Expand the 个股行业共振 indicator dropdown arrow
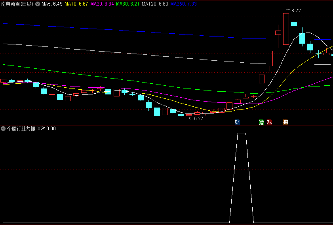Image resolution: width=333 pixels, height=225 pixels. (3, 129)
